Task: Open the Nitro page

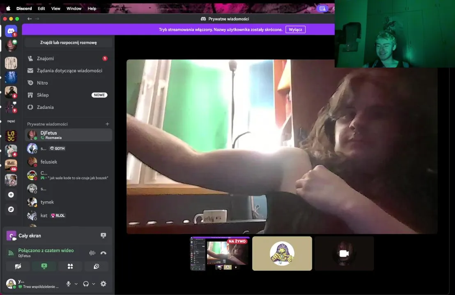Action: point(68,83)
